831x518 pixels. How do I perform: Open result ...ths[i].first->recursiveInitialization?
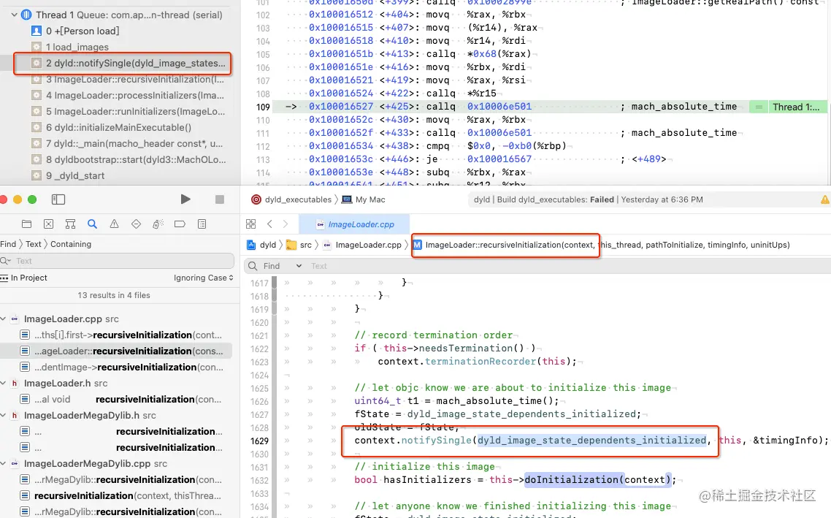pyautogui.click(x=120, y=335)
